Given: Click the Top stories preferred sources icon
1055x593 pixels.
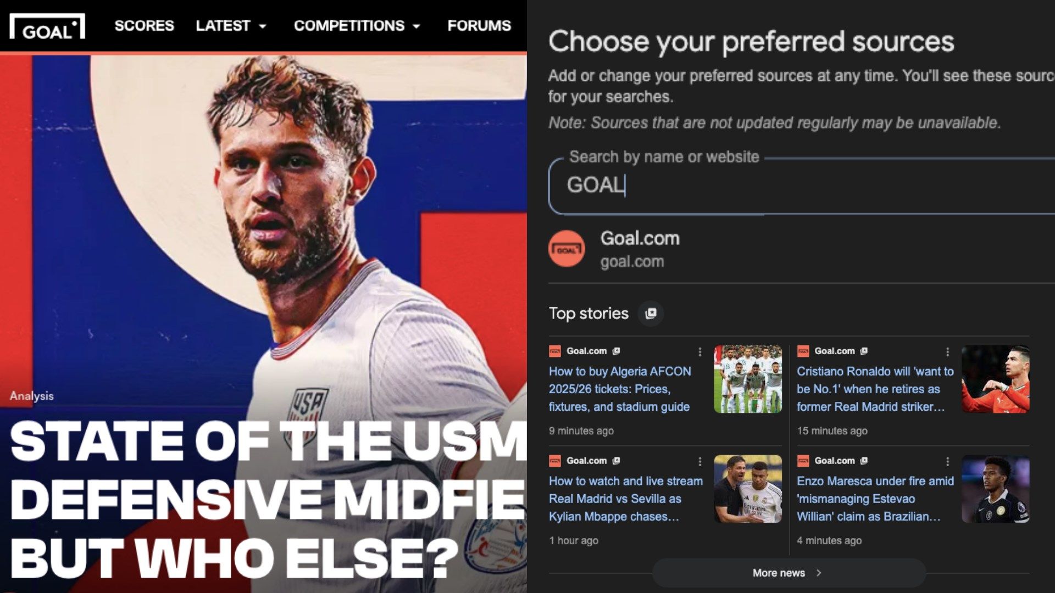Looking at the screenshot, I should click(651, 313).
